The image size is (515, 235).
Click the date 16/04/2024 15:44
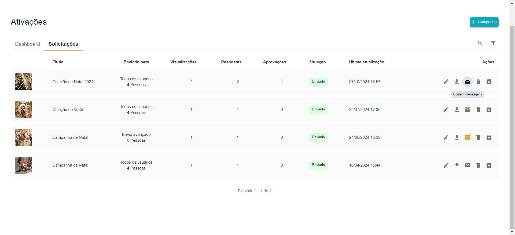pyautogui.click(x=365, y=165)
